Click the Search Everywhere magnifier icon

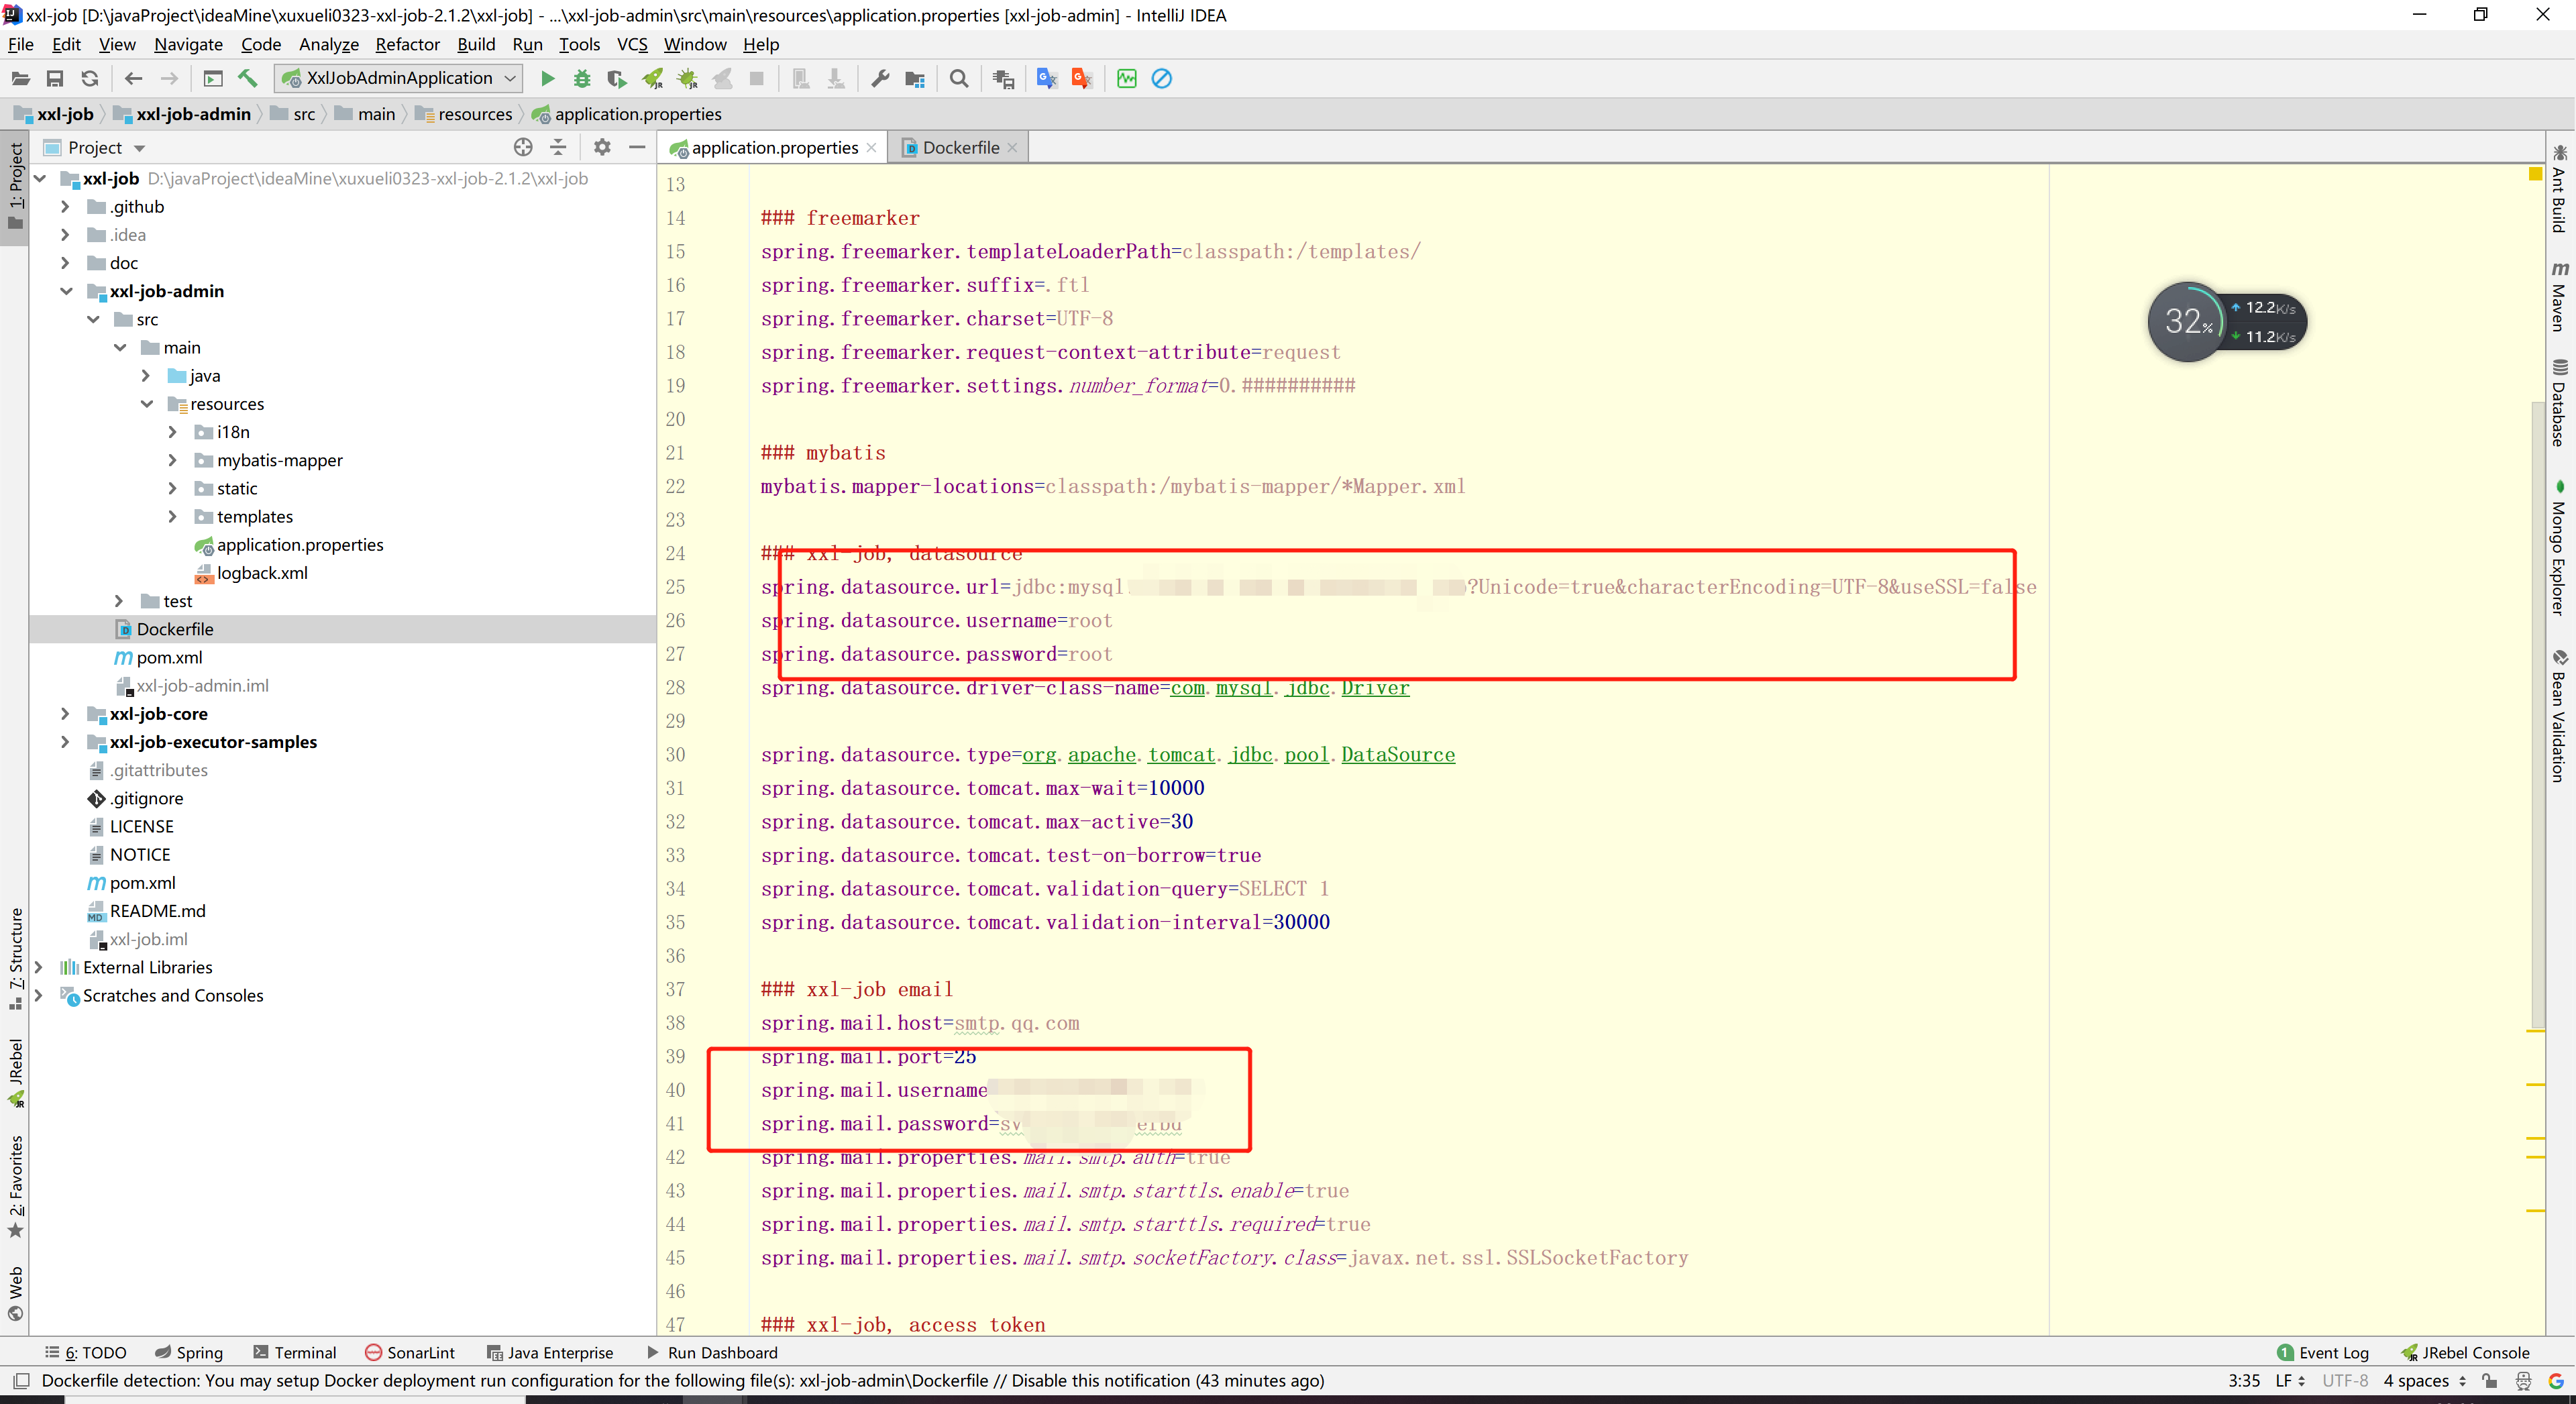click(x=958, y=78)
